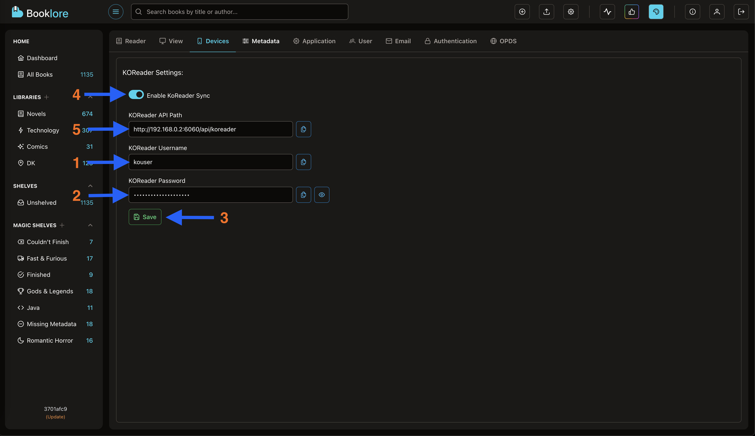This screenshot has width=755, height=436.
Task: Open the Technology library
Action: click(x=54, y=130)
